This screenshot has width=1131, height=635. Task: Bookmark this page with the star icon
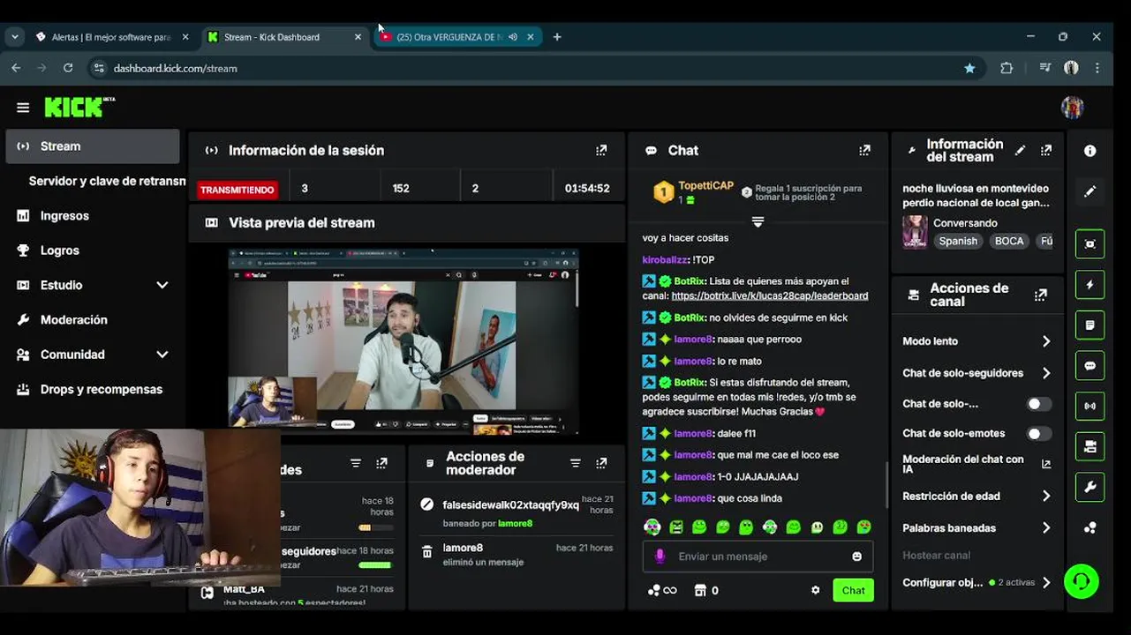(969, 68)
